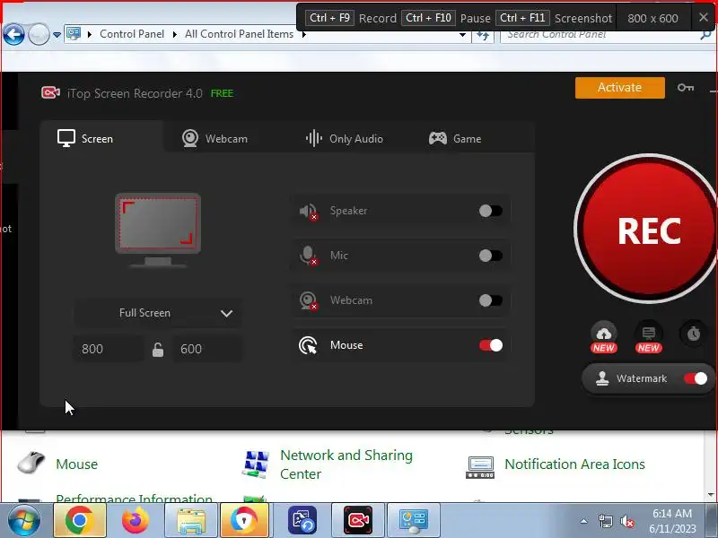
Task: Open the schedule timer icon
Action: click(x=693, y=334)
